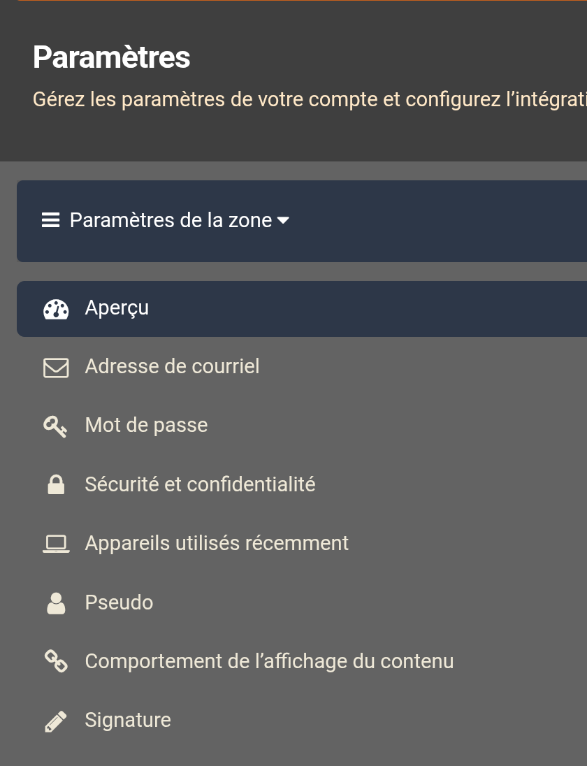Expand the Paramètres de la zone dropdown caret
Image resolution: width=587 pixels, height=766 pixels.
click(x=283, y=221)
